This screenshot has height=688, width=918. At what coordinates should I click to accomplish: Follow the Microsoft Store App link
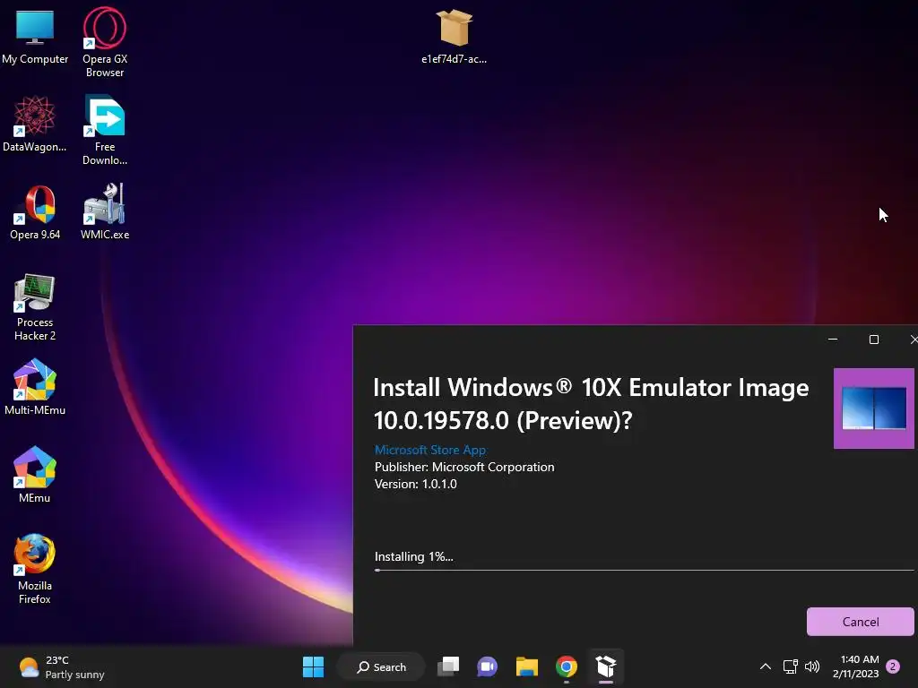point(430,450)
